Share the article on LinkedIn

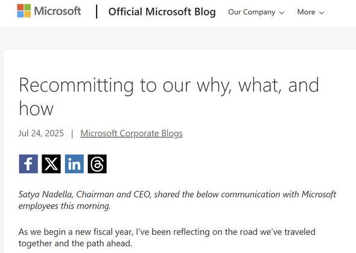point(74,164)
